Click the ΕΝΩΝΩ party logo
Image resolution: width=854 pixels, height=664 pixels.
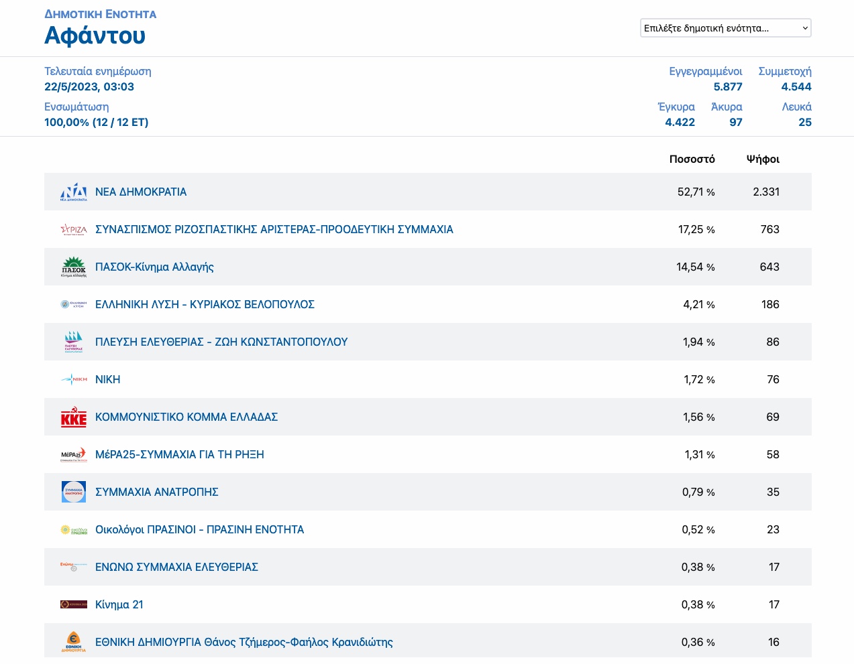[x=74, y=567]
